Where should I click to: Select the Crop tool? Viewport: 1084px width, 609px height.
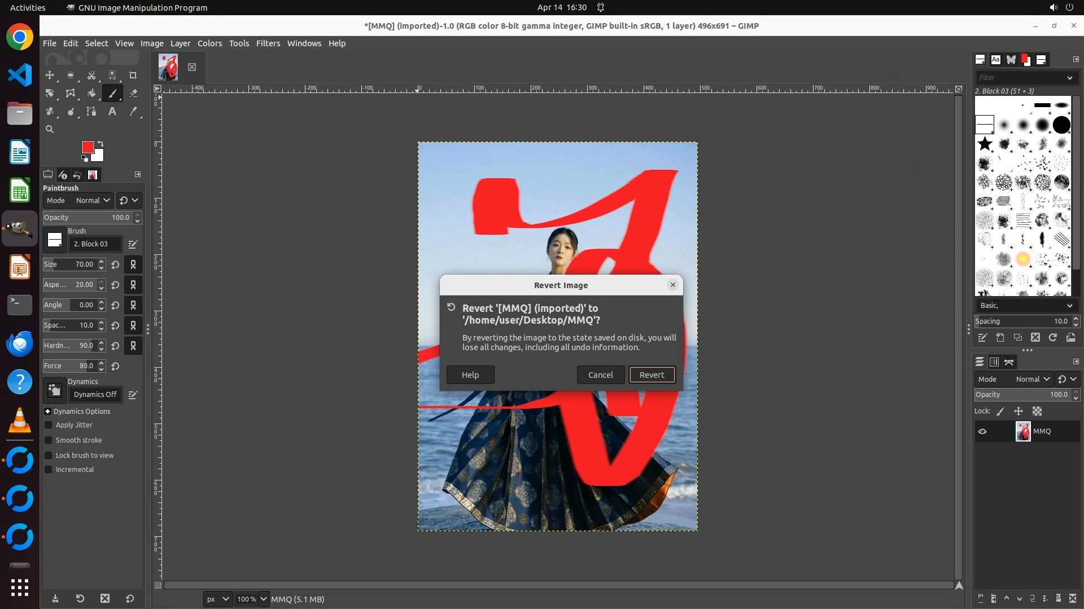(133, 75)
